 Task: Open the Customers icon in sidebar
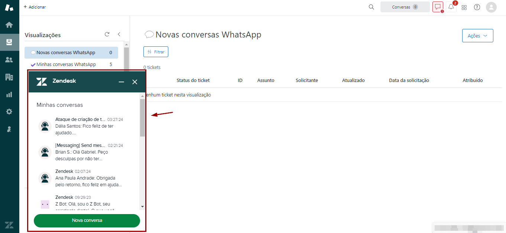[9, 60]
